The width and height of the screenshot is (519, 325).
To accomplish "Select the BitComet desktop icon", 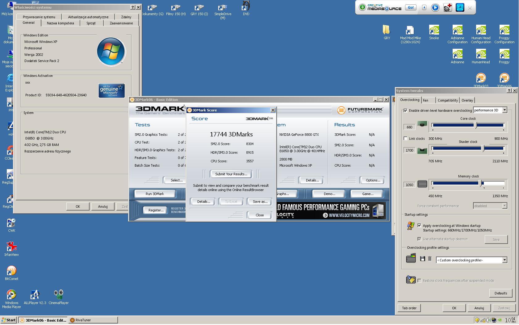I will coord(11,273).
